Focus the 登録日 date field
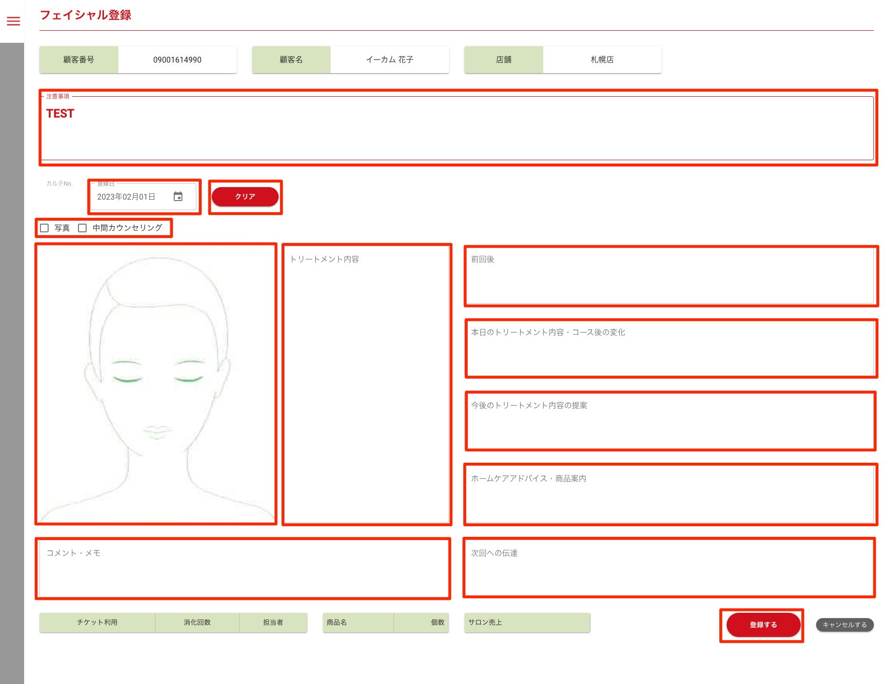 [130, 197]
